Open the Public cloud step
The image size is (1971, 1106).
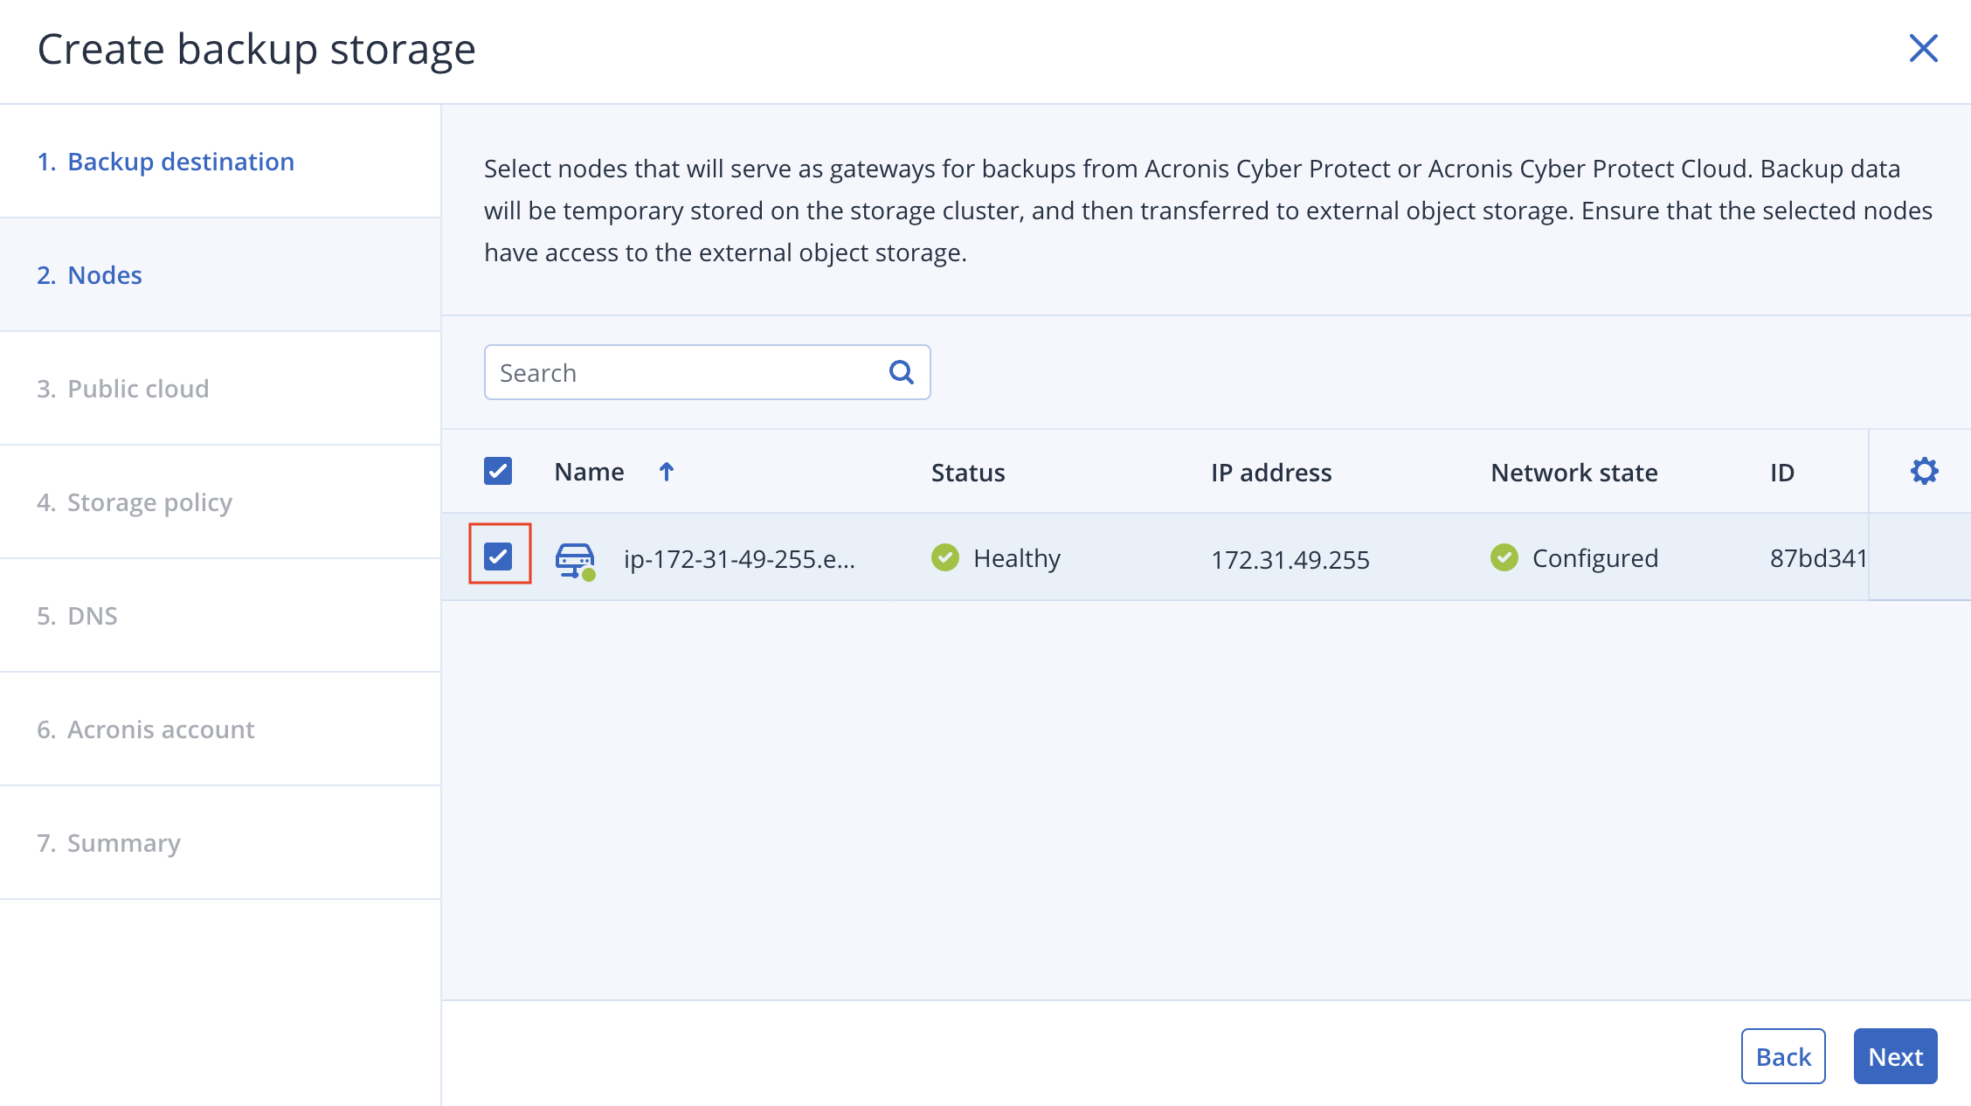tap(138, 388)
